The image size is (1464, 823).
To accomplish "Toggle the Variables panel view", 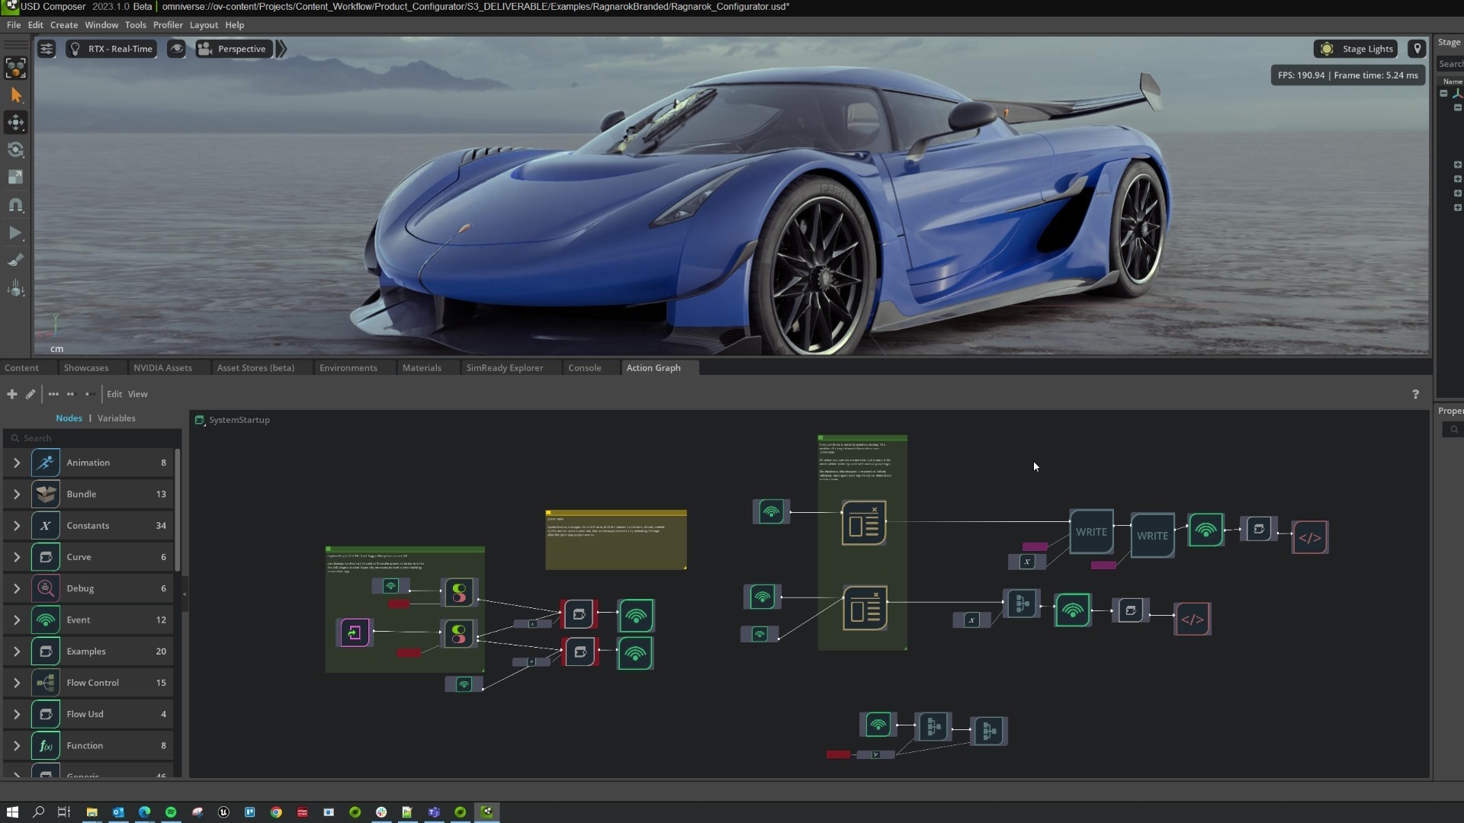I will pos(117,418).
